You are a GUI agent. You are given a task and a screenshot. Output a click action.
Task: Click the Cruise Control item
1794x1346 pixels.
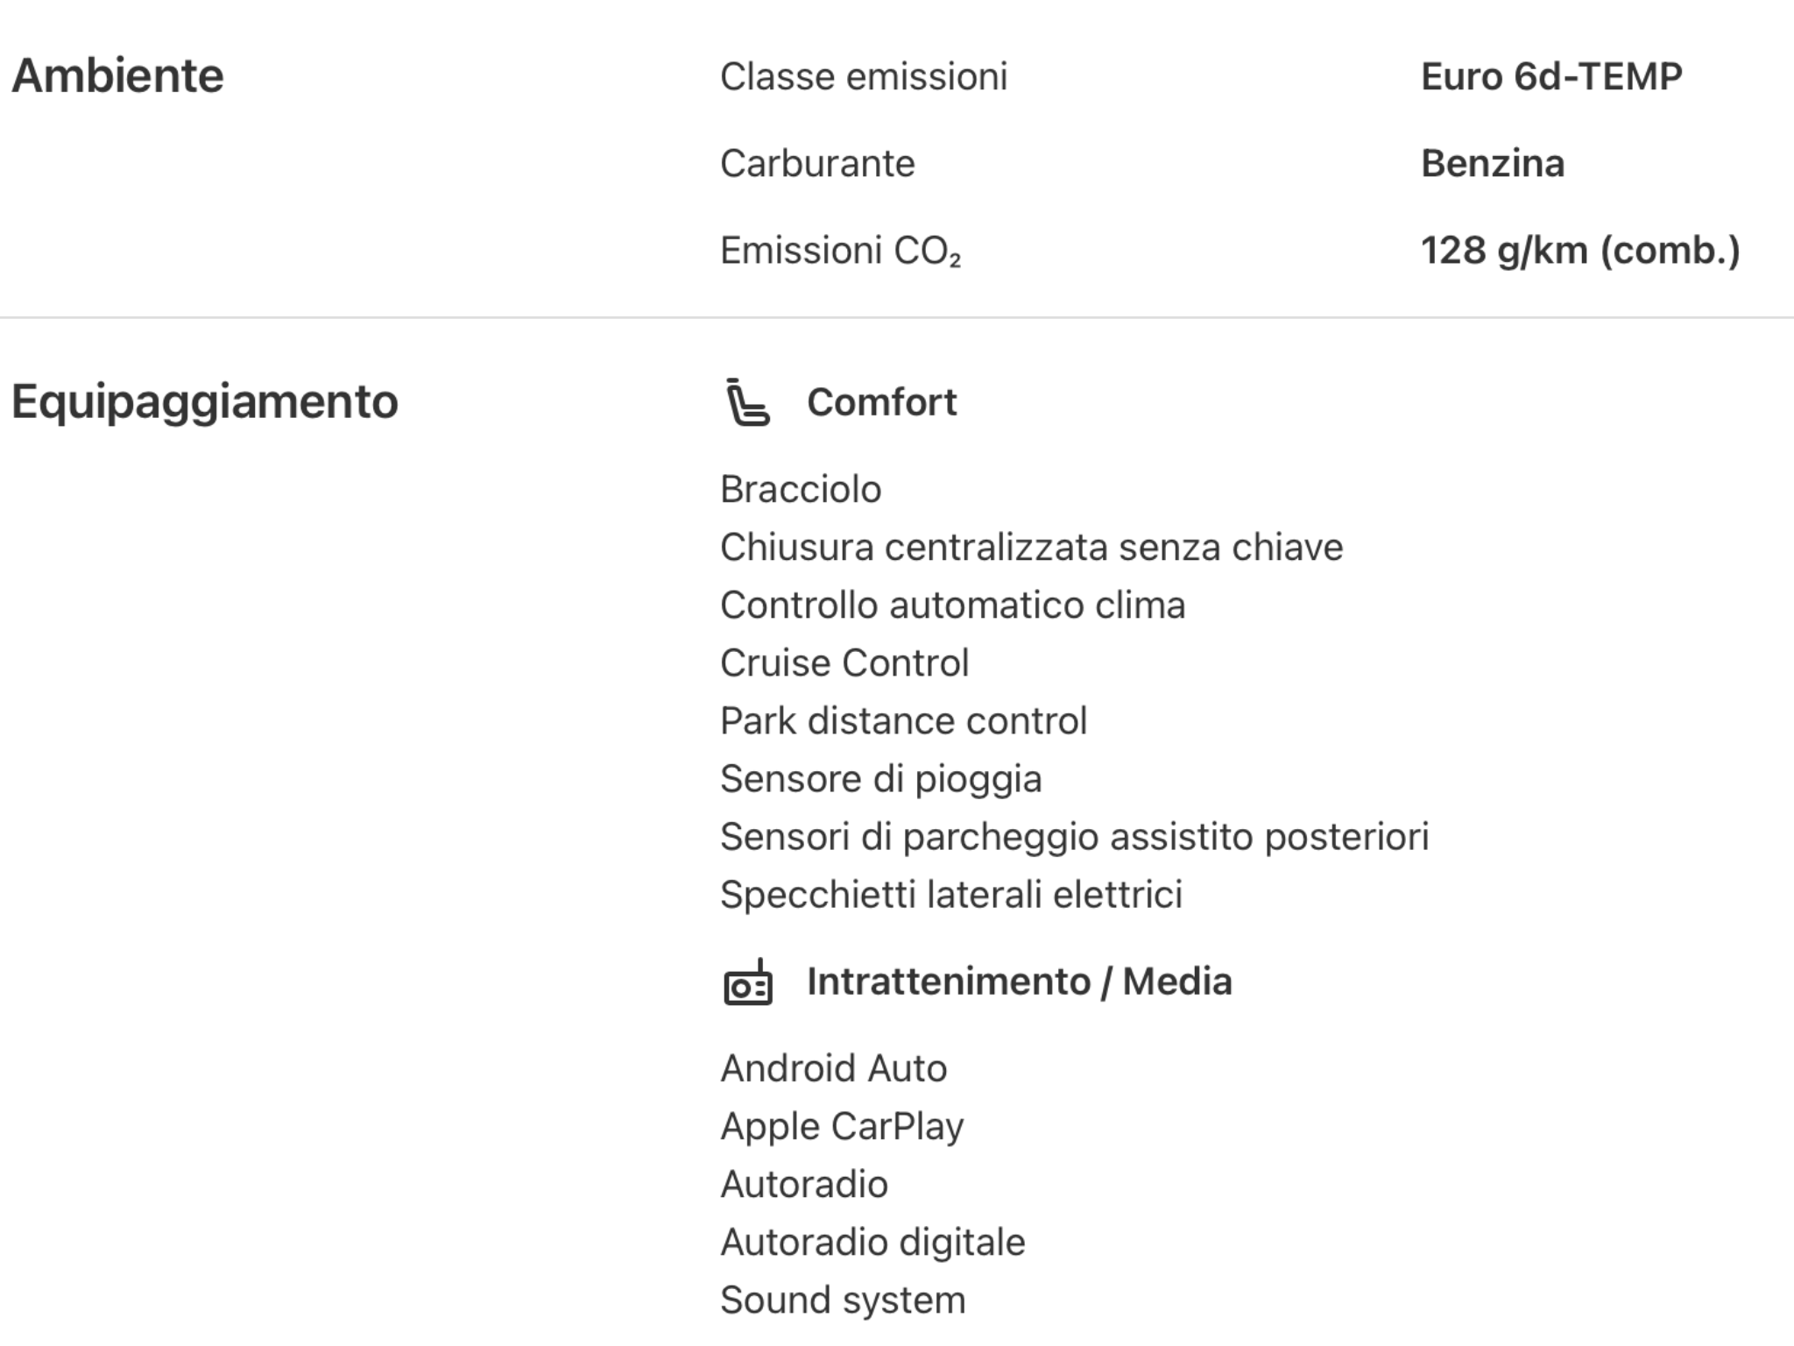pyautogui.click(x=844, y=662)
